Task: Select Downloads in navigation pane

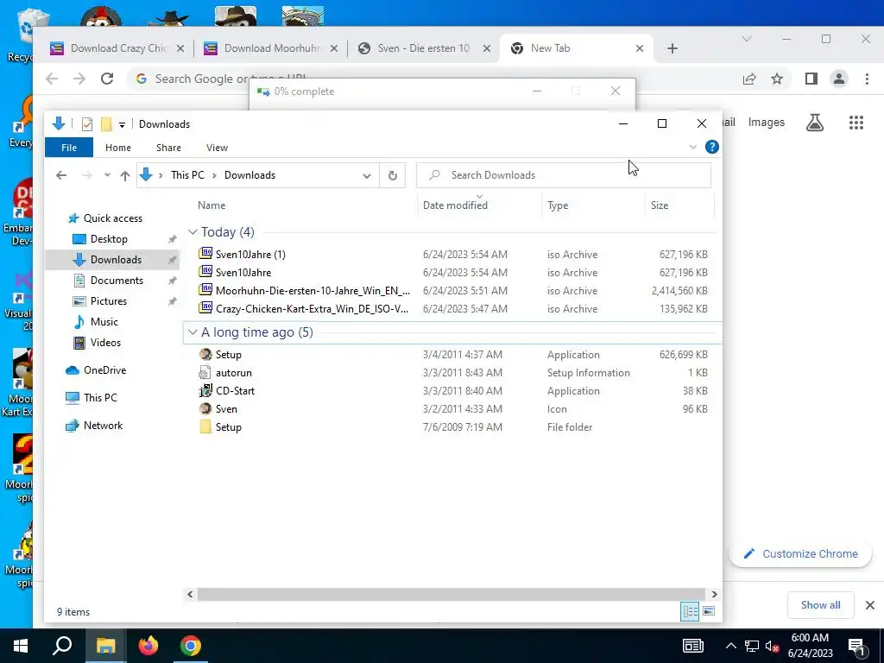Action: [x=116, y=260]
